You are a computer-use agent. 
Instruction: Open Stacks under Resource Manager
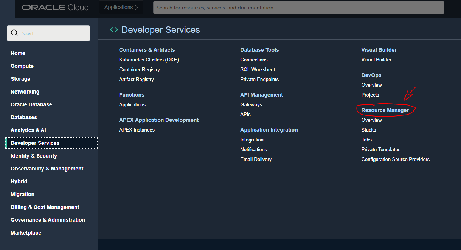coord(369,130)
